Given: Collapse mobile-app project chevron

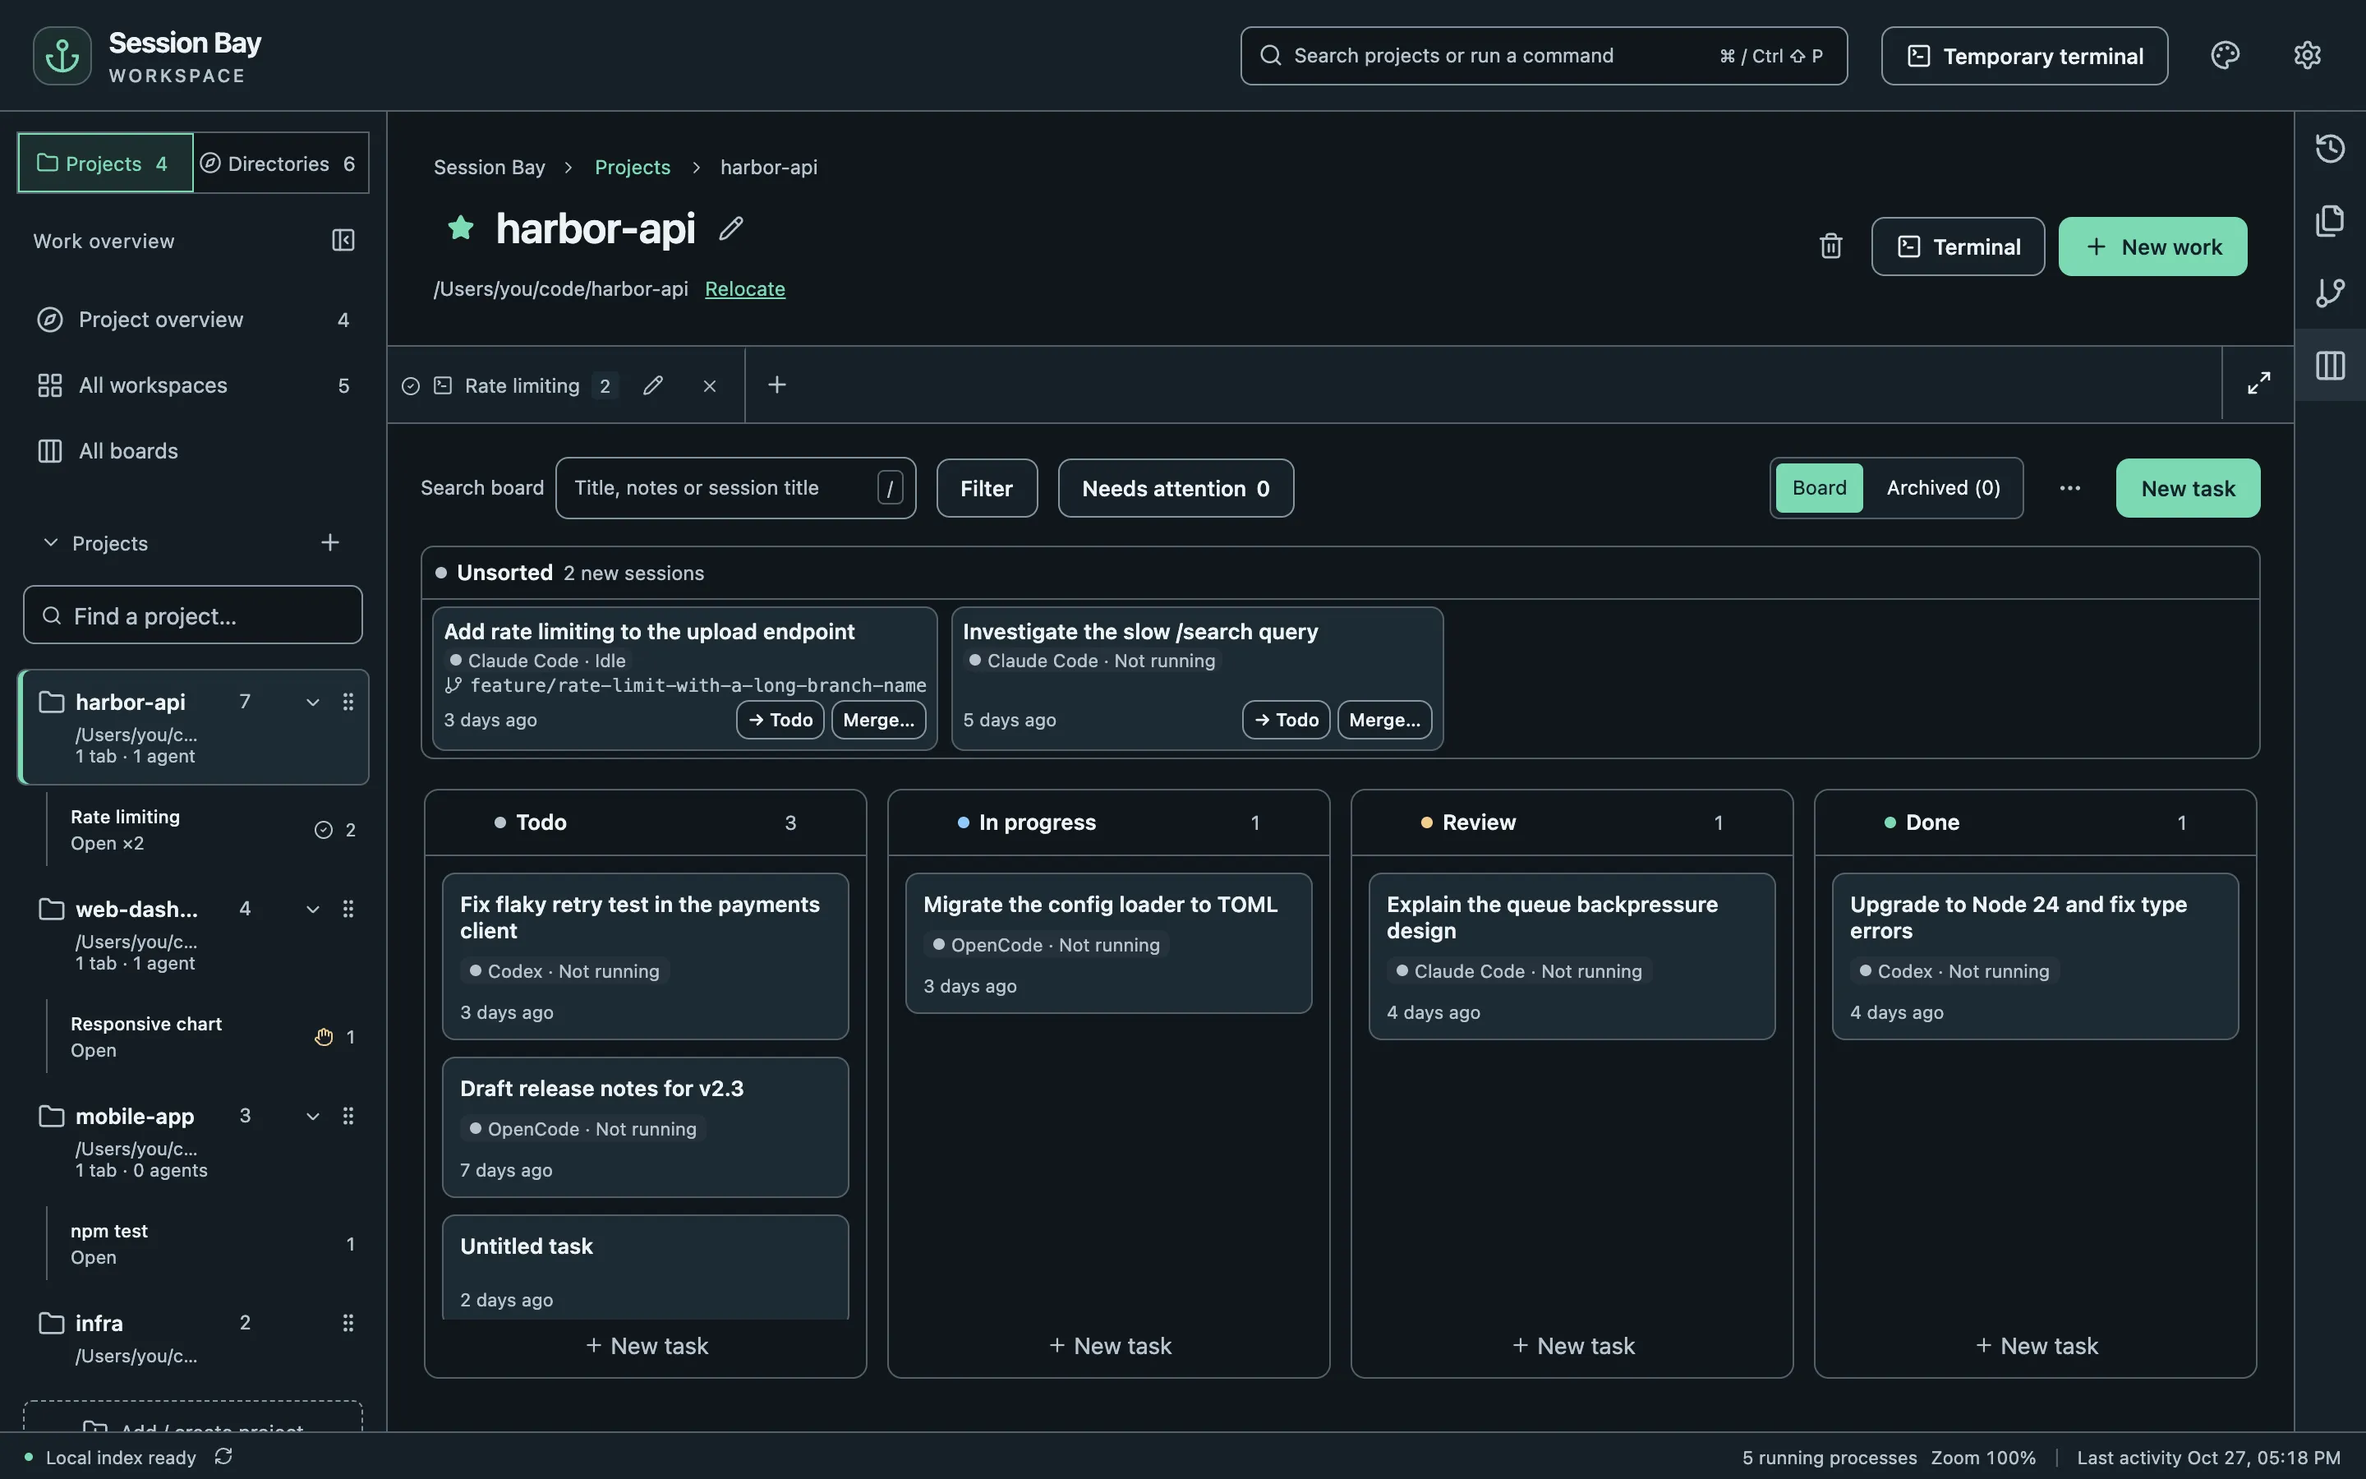Looking at the screenshot, I should pyautogui.click(x=313, y=1116).
